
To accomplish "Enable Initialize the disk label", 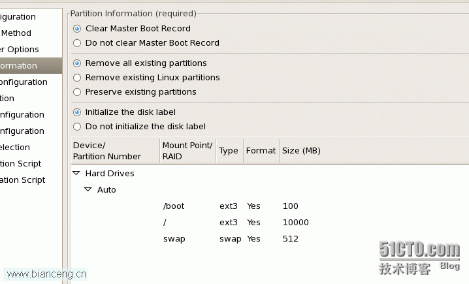I will (77, 112).
